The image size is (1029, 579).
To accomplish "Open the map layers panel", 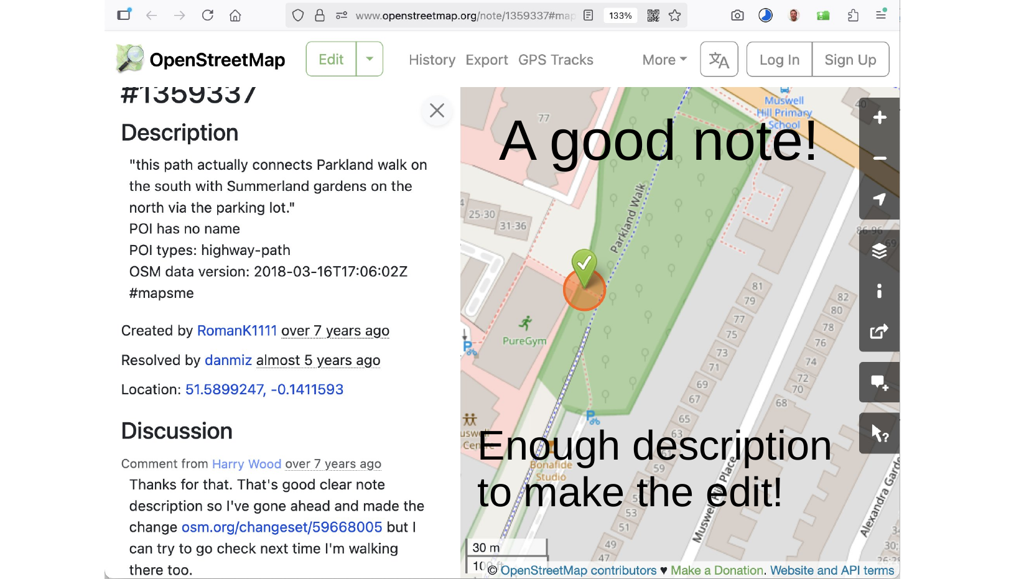I will 879,251.
